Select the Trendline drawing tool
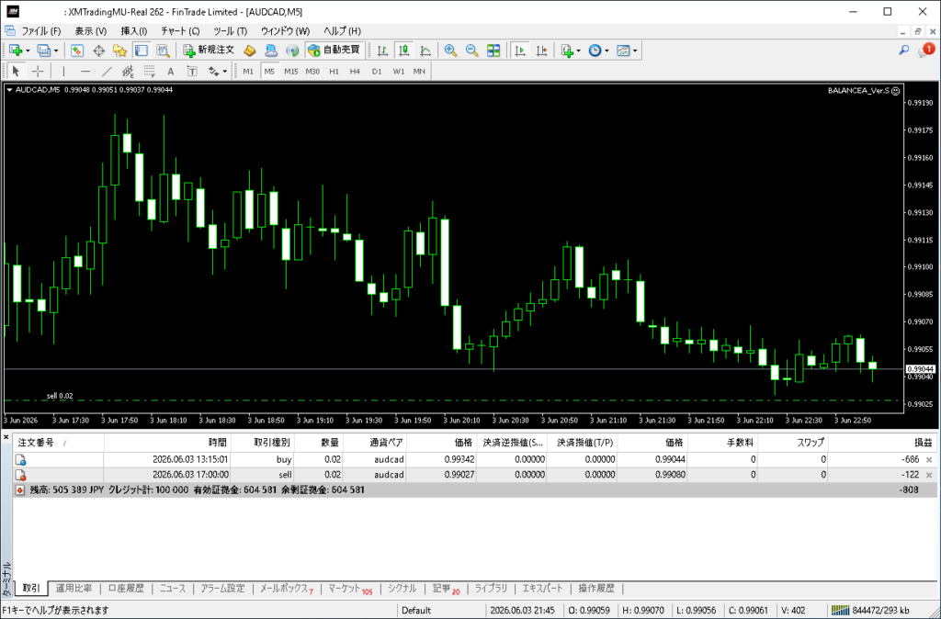This screenshot has width=941, height=619. click(x=107, y=72)
